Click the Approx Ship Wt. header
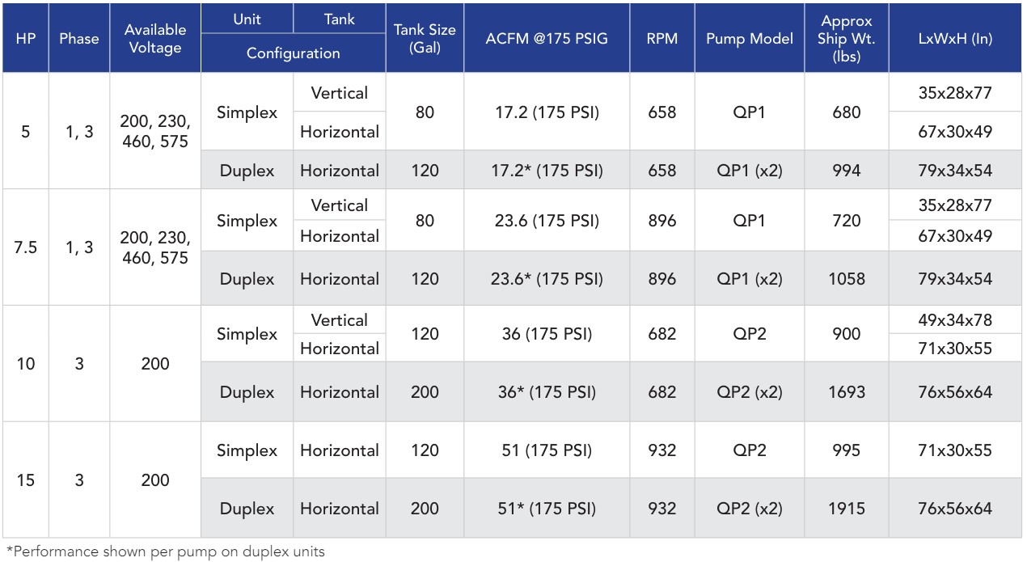Viewport: 1027px width, 562px height. [847, 39]
